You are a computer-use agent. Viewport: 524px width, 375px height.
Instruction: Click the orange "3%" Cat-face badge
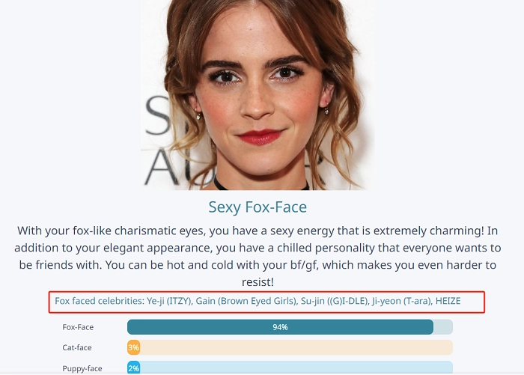[133, 347]
